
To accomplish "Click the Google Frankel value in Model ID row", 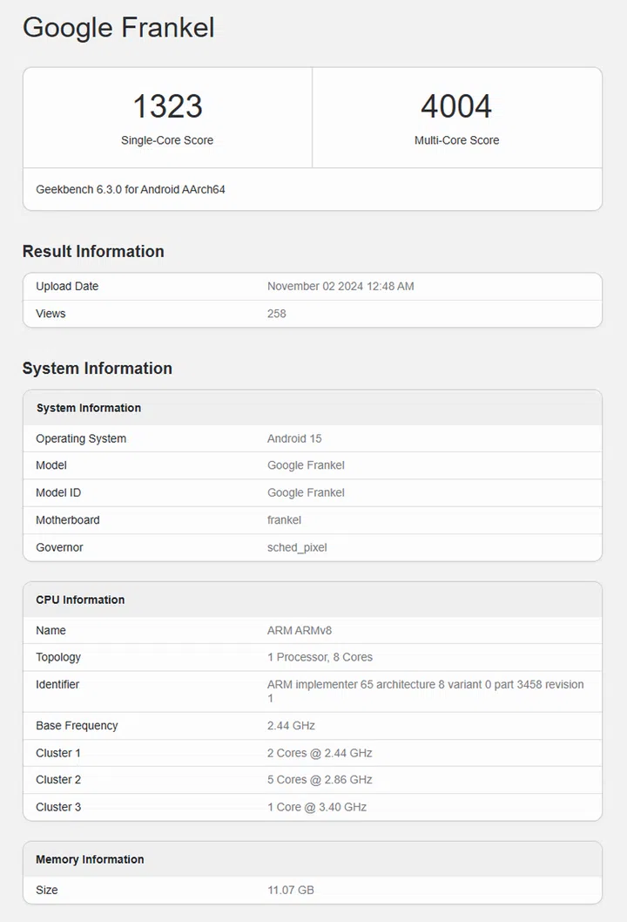I will [x=306, y=492].
